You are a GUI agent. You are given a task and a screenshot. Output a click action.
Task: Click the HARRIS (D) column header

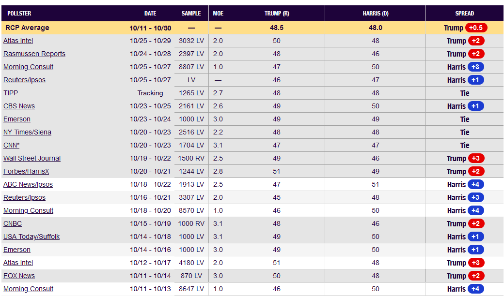[x=375, y=14]
